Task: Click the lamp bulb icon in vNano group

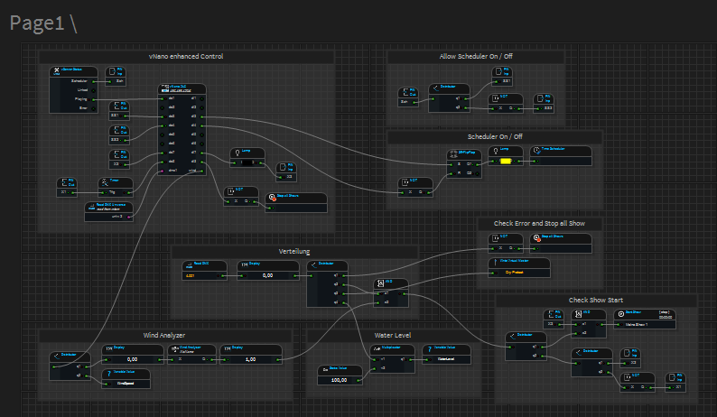Action: click(237, 152)
